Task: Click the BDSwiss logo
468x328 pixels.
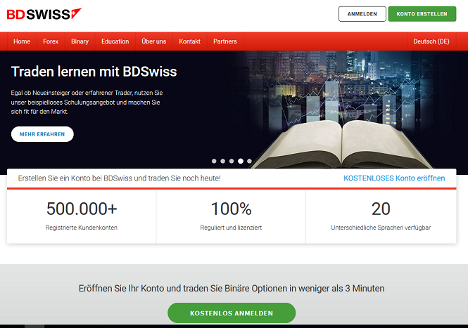Action: [x=44, y=14]
